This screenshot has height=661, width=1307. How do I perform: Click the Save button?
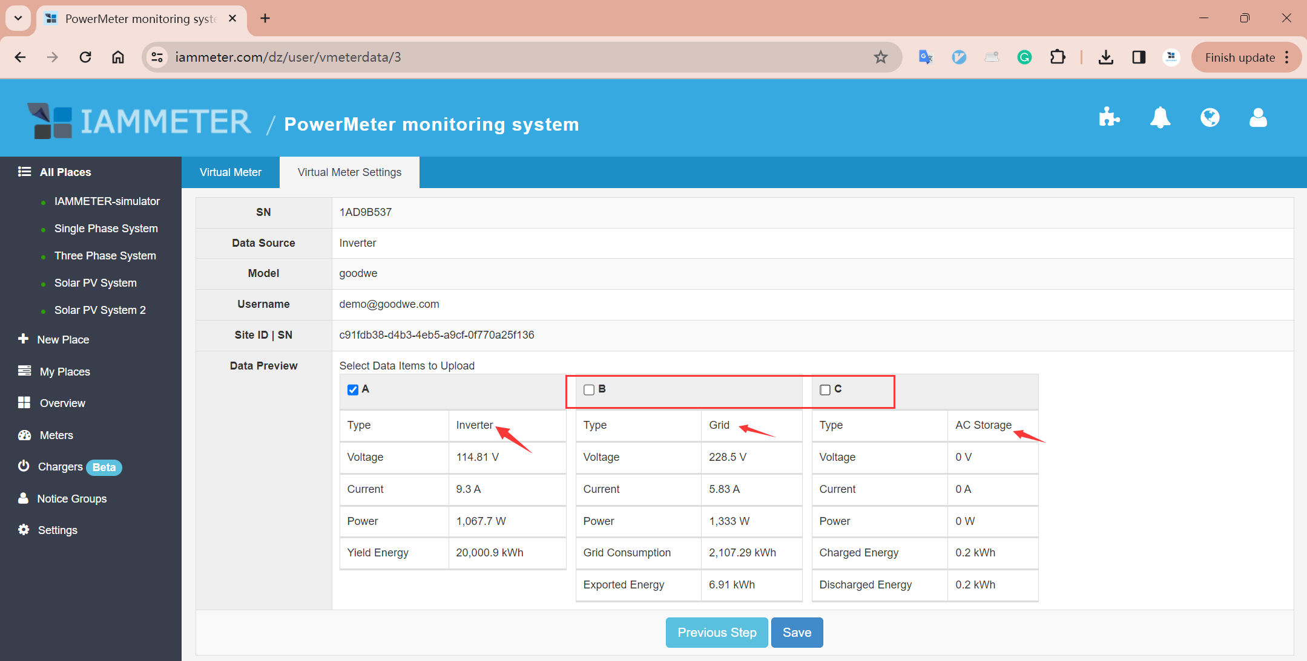797,633
